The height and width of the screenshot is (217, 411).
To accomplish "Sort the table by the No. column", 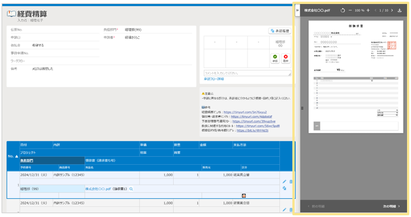I will coord(13,156).
